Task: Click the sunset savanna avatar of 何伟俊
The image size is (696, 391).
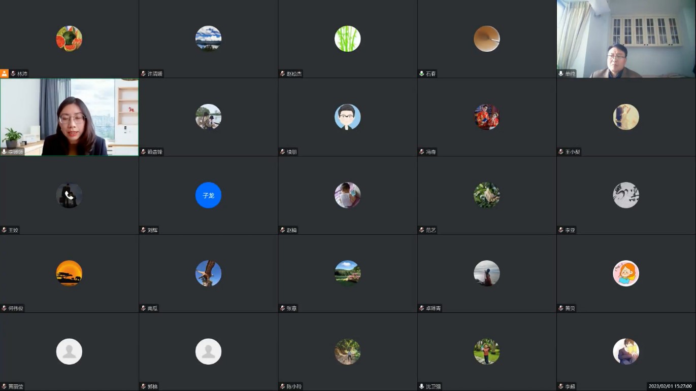Action: [69, 273]
